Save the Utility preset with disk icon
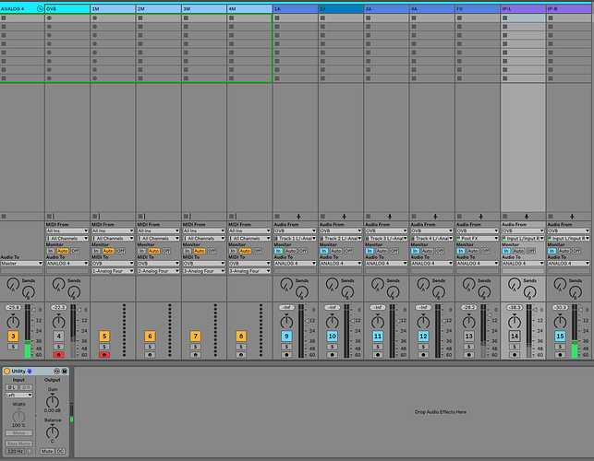Image resolution: width=594 pixels, height=461 pixels. (65, 371)
